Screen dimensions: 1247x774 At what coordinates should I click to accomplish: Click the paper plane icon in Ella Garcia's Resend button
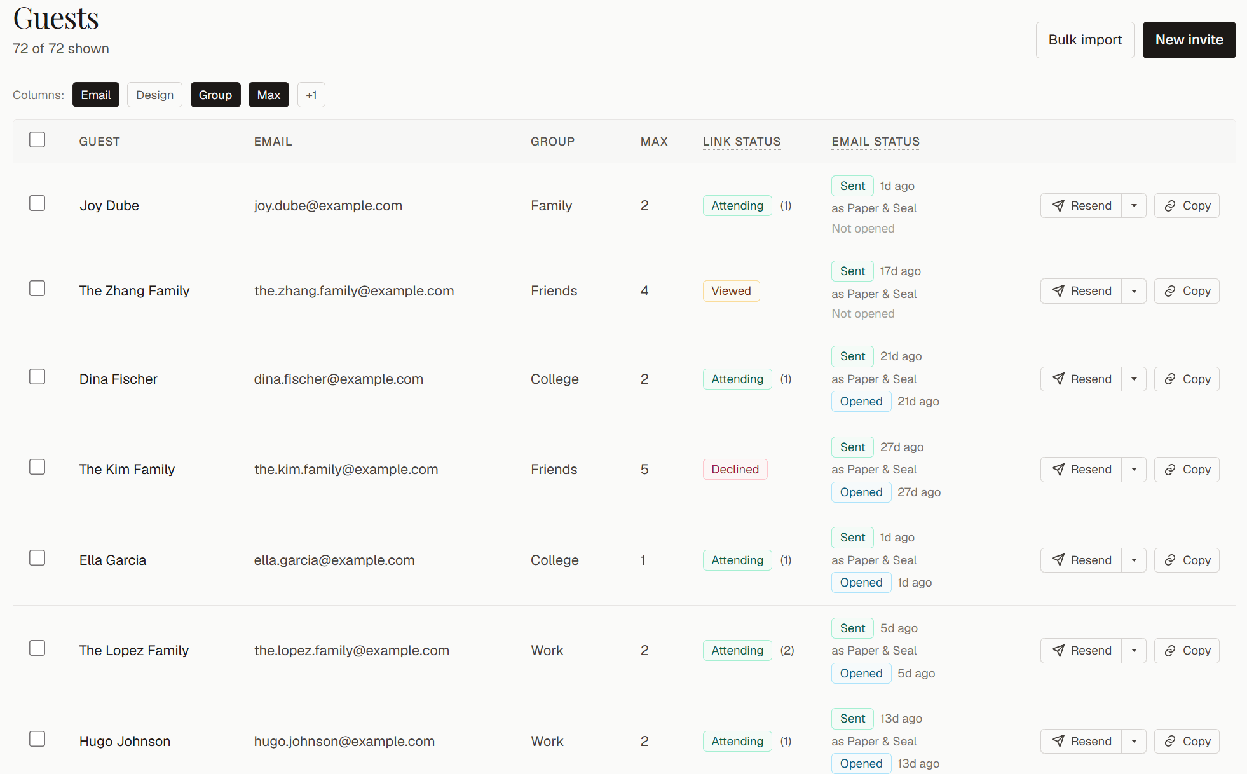pos(1058,560)
